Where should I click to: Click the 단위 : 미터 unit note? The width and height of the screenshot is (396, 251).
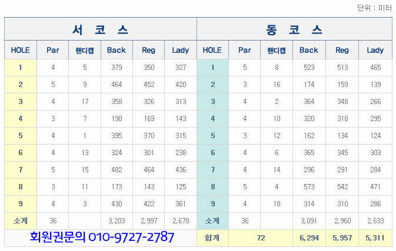point(374,8)
